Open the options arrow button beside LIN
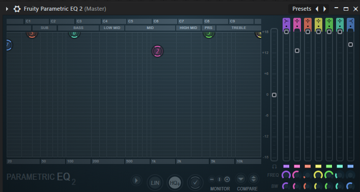360x192 pixels. pos(136,180)
